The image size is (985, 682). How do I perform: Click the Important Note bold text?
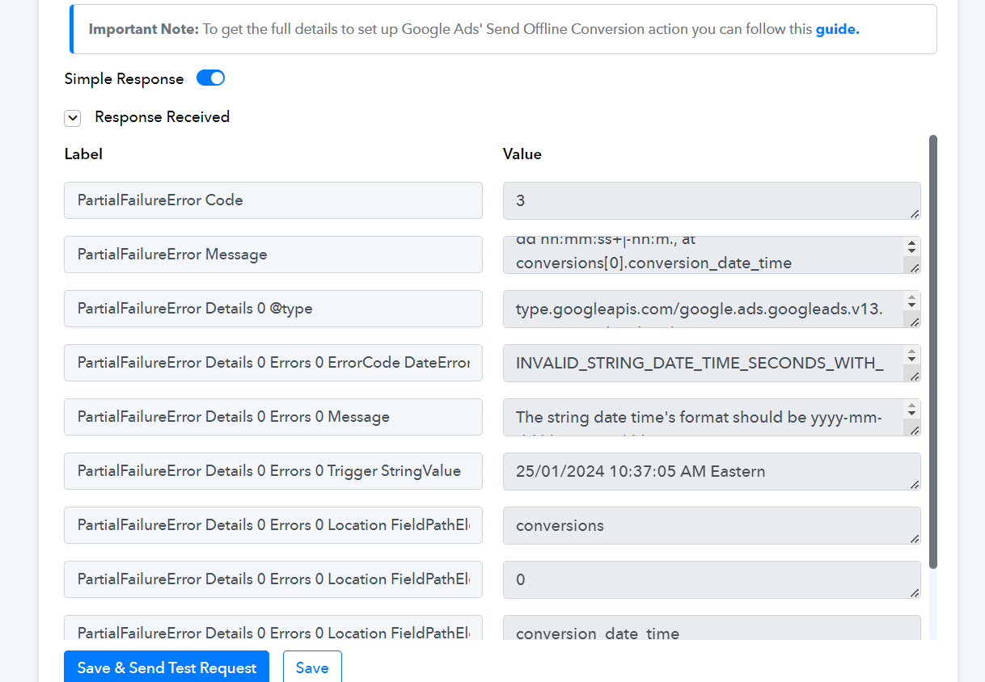pyautogui.click(x=144, y=29)
